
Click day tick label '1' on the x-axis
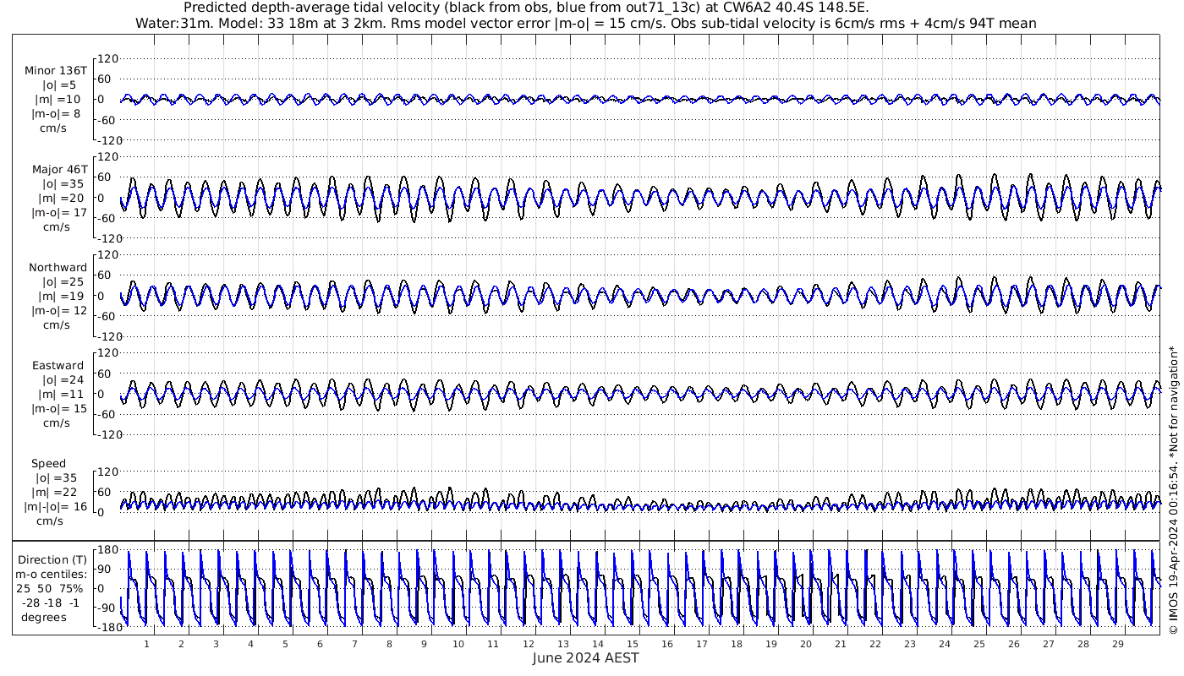pos(146,644)
